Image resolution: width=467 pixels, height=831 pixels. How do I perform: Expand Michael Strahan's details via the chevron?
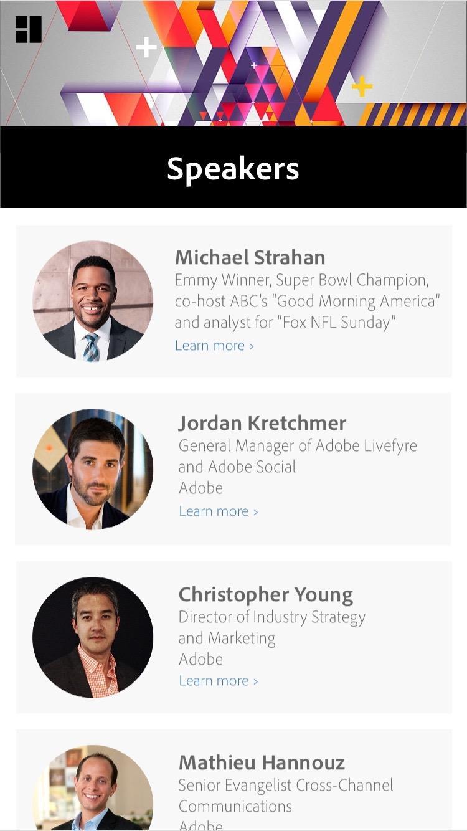tap(253, 345)
